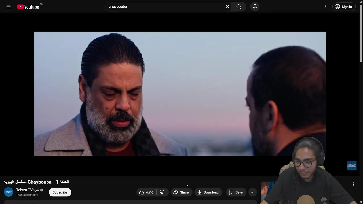363x204 pixels.
Task: Clear the search text with X
Action: coord(227,7)
